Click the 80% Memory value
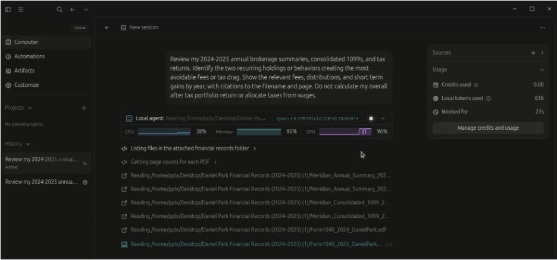Screen dimensions: 557x260 click(x=292, y=131)
